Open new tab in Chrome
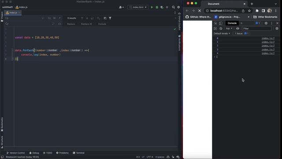The height and width of the screenshot is (159, 282). 252,4
